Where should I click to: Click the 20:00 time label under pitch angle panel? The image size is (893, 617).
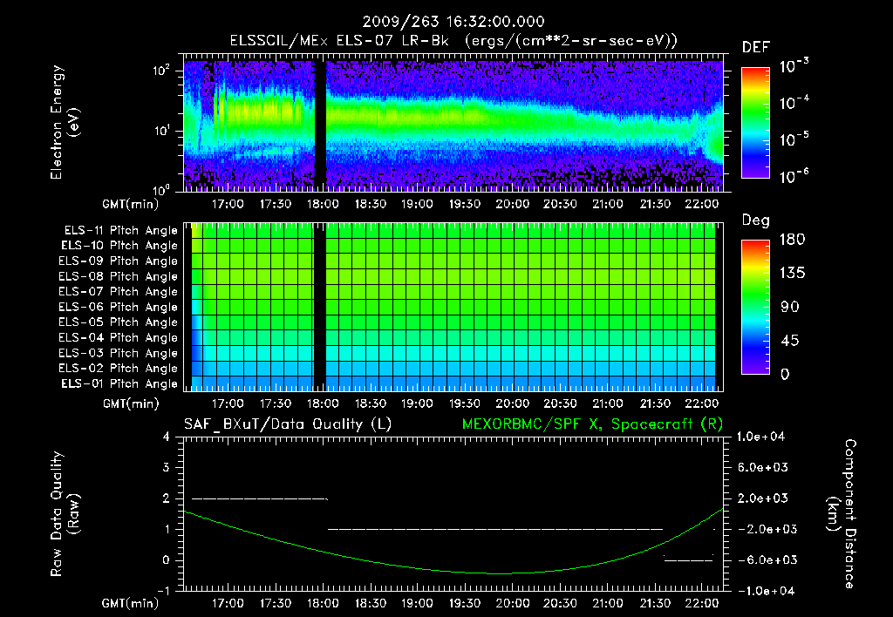512,403
